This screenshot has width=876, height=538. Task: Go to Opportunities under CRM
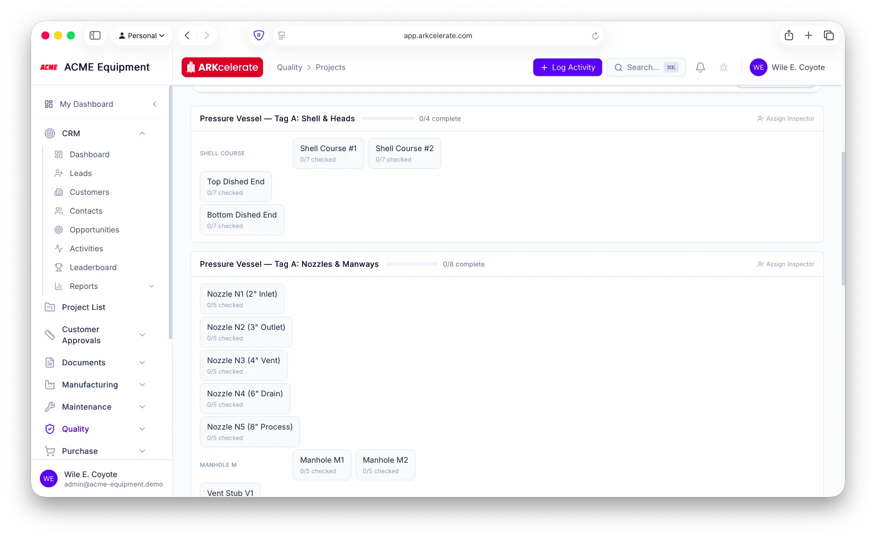[94, 230]
